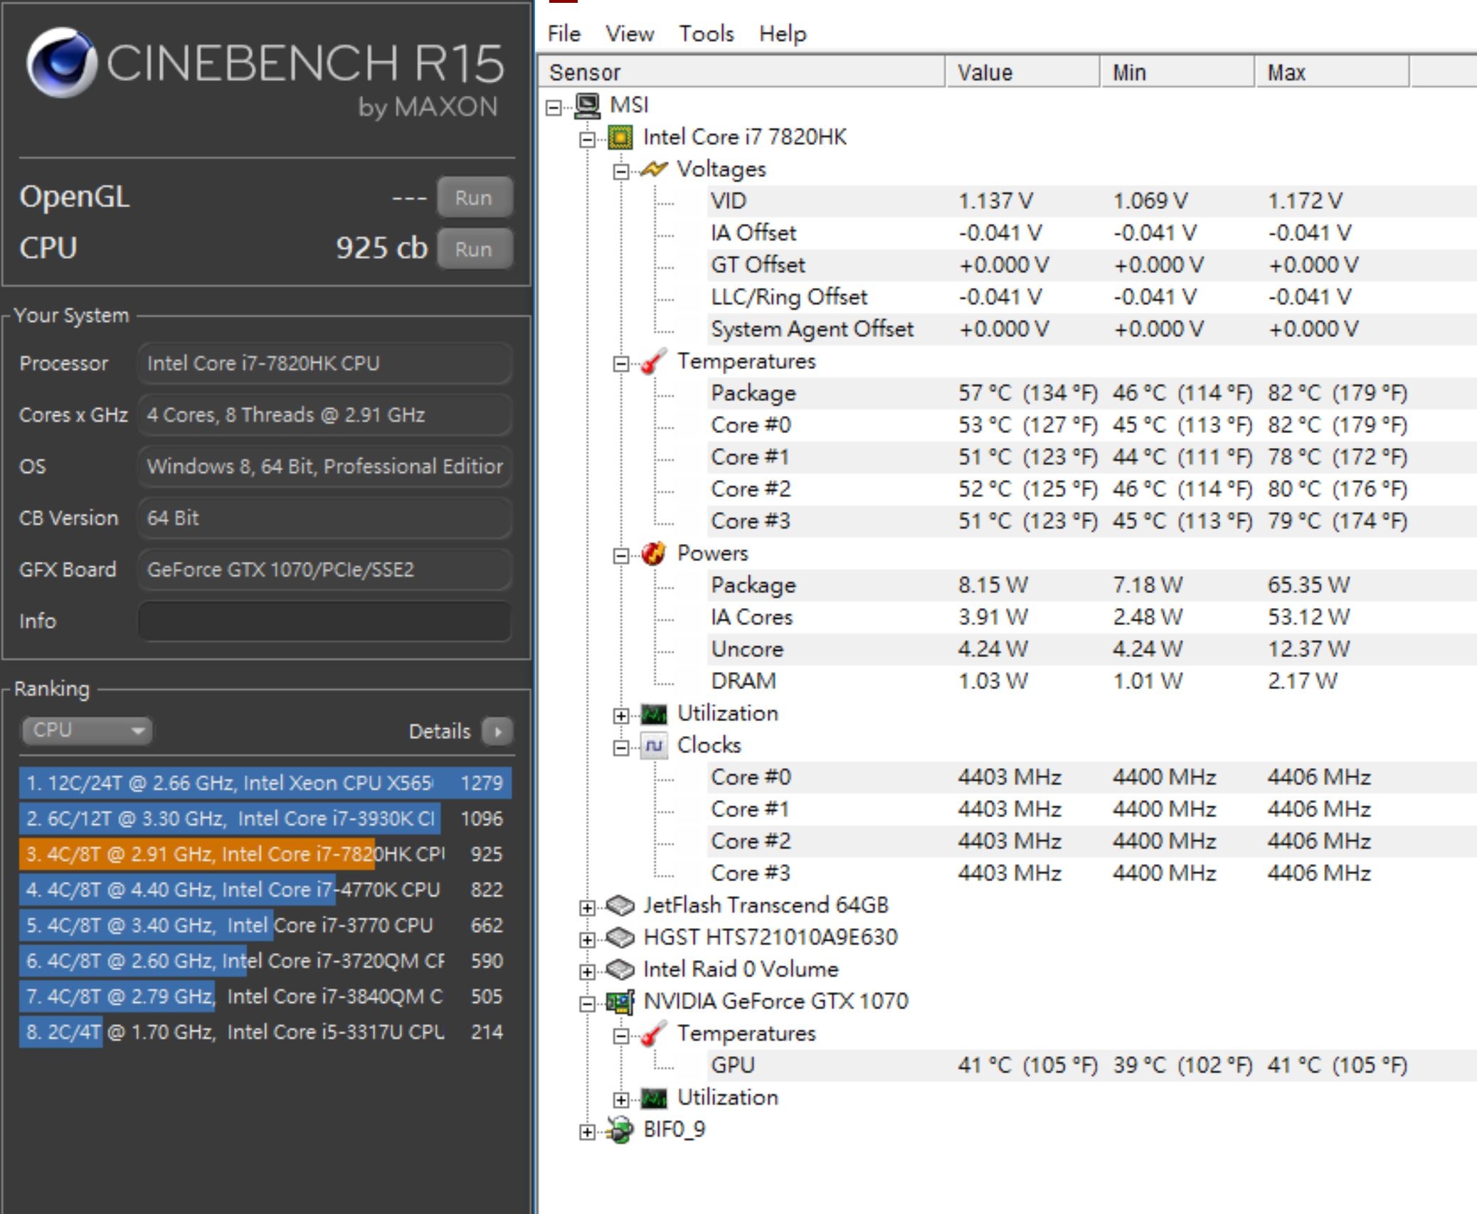Select the orange i7-7820HK ranking entry
Viewport: 1477px width, 1214px height.
[x=265, y=854]
